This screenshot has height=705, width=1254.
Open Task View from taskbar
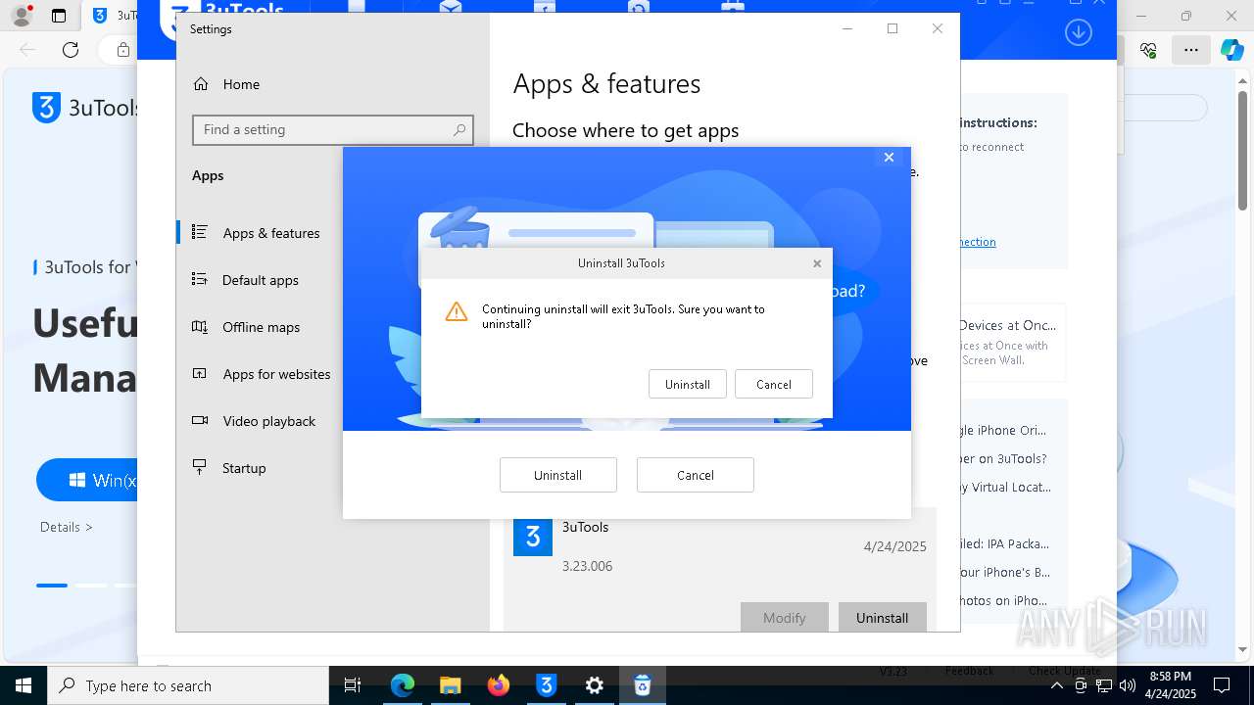click(353, 685)
